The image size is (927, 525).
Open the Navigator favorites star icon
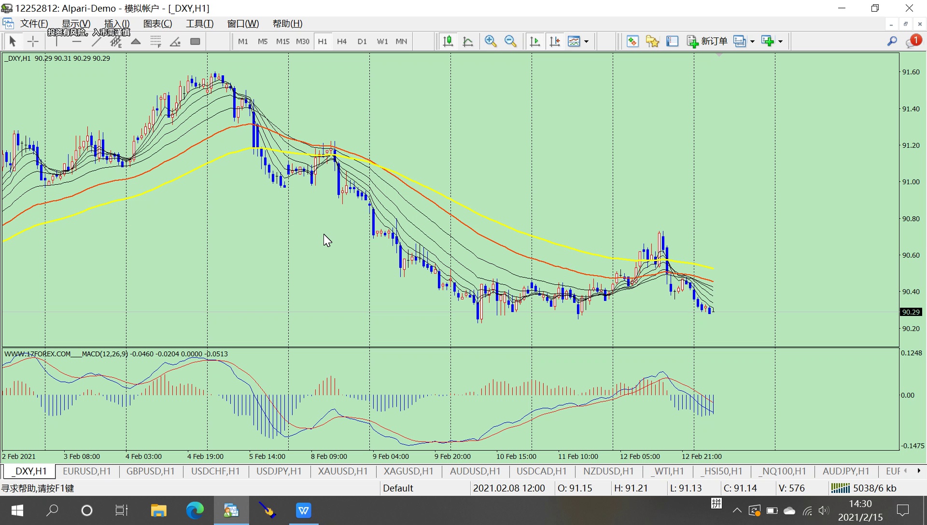pos(652,41)
